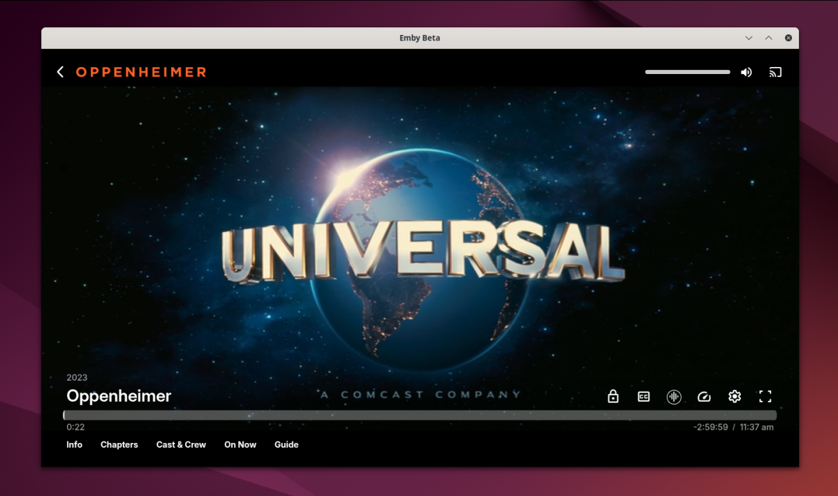
Task: Switch to the On Now tab
Action: click(240, 444)
